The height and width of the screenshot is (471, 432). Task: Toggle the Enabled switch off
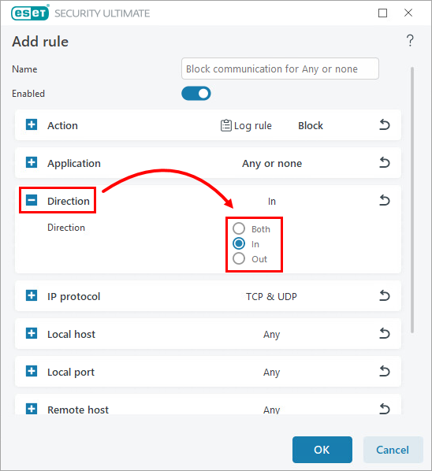(x=196, y=94)
